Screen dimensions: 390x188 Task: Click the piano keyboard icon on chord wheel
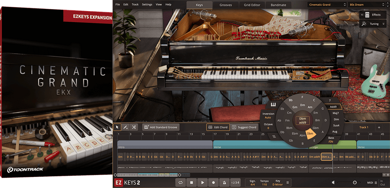pos(273,104)
